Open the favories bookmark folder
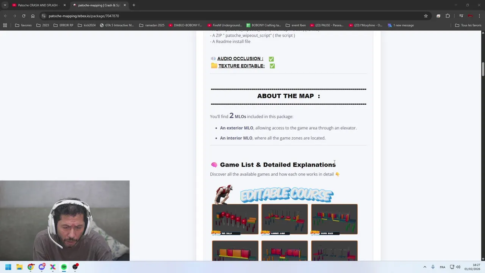 coord(23,25)
